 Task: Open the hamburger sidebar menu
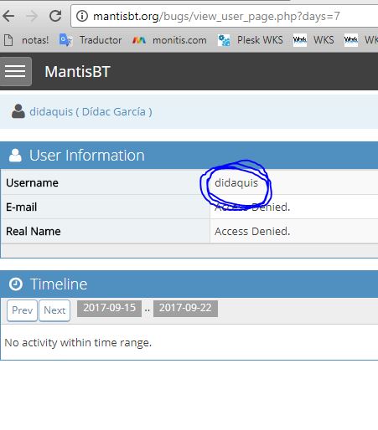click(x=15, y=71)
